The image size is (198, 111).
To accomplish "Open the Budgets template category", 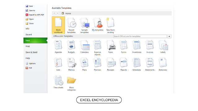I will 71,47.
